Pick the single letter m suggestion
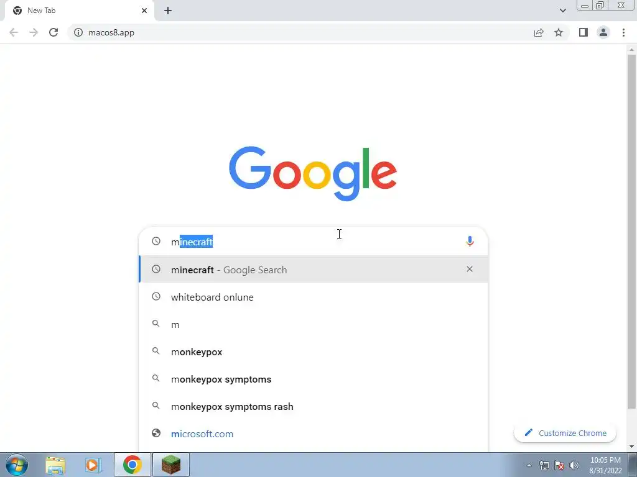Screen dimensions: 637x477 point(313,324)
